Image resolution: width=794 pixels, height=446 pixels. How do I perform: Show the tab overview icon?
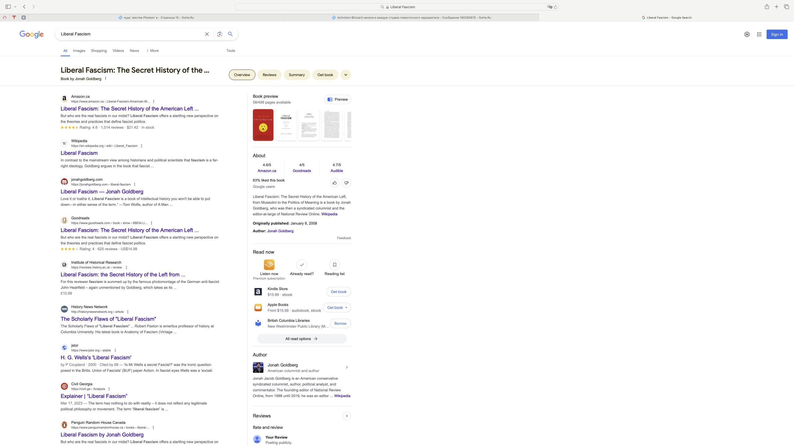[787, 7]
